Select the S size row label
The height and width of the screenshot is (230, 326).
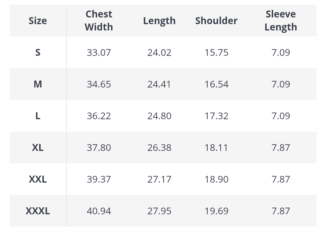tap(38, 53)
